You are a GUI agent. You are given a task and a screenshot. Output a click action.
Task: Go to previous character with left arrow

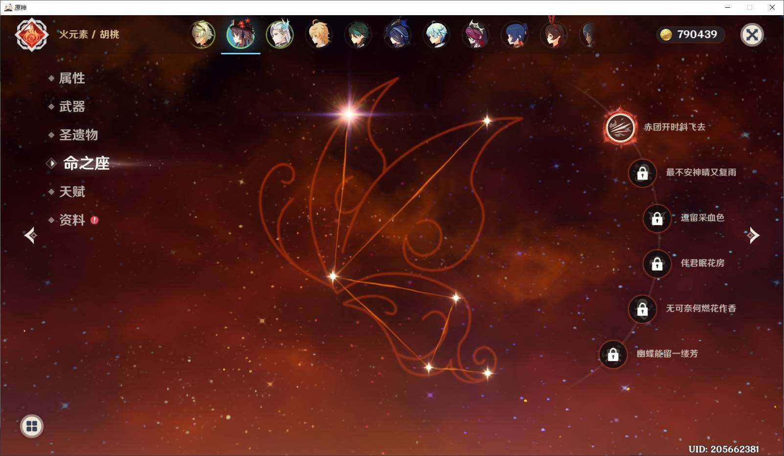coord(30,235)
